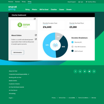Open the Mission menu item
The height and width of the screenshot is (104, 104).
point(35,10)
